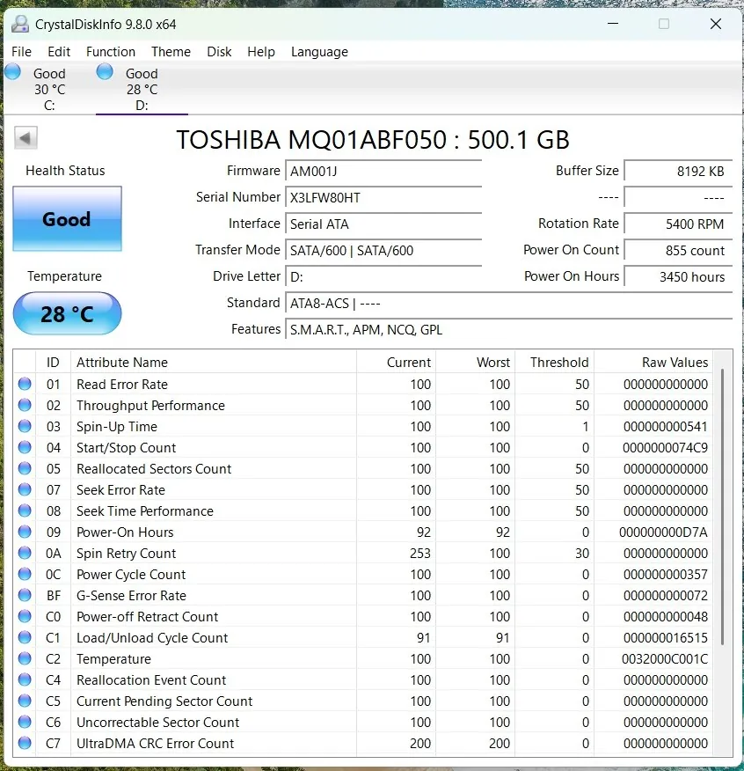Click the Good health status button

[67, 219]
